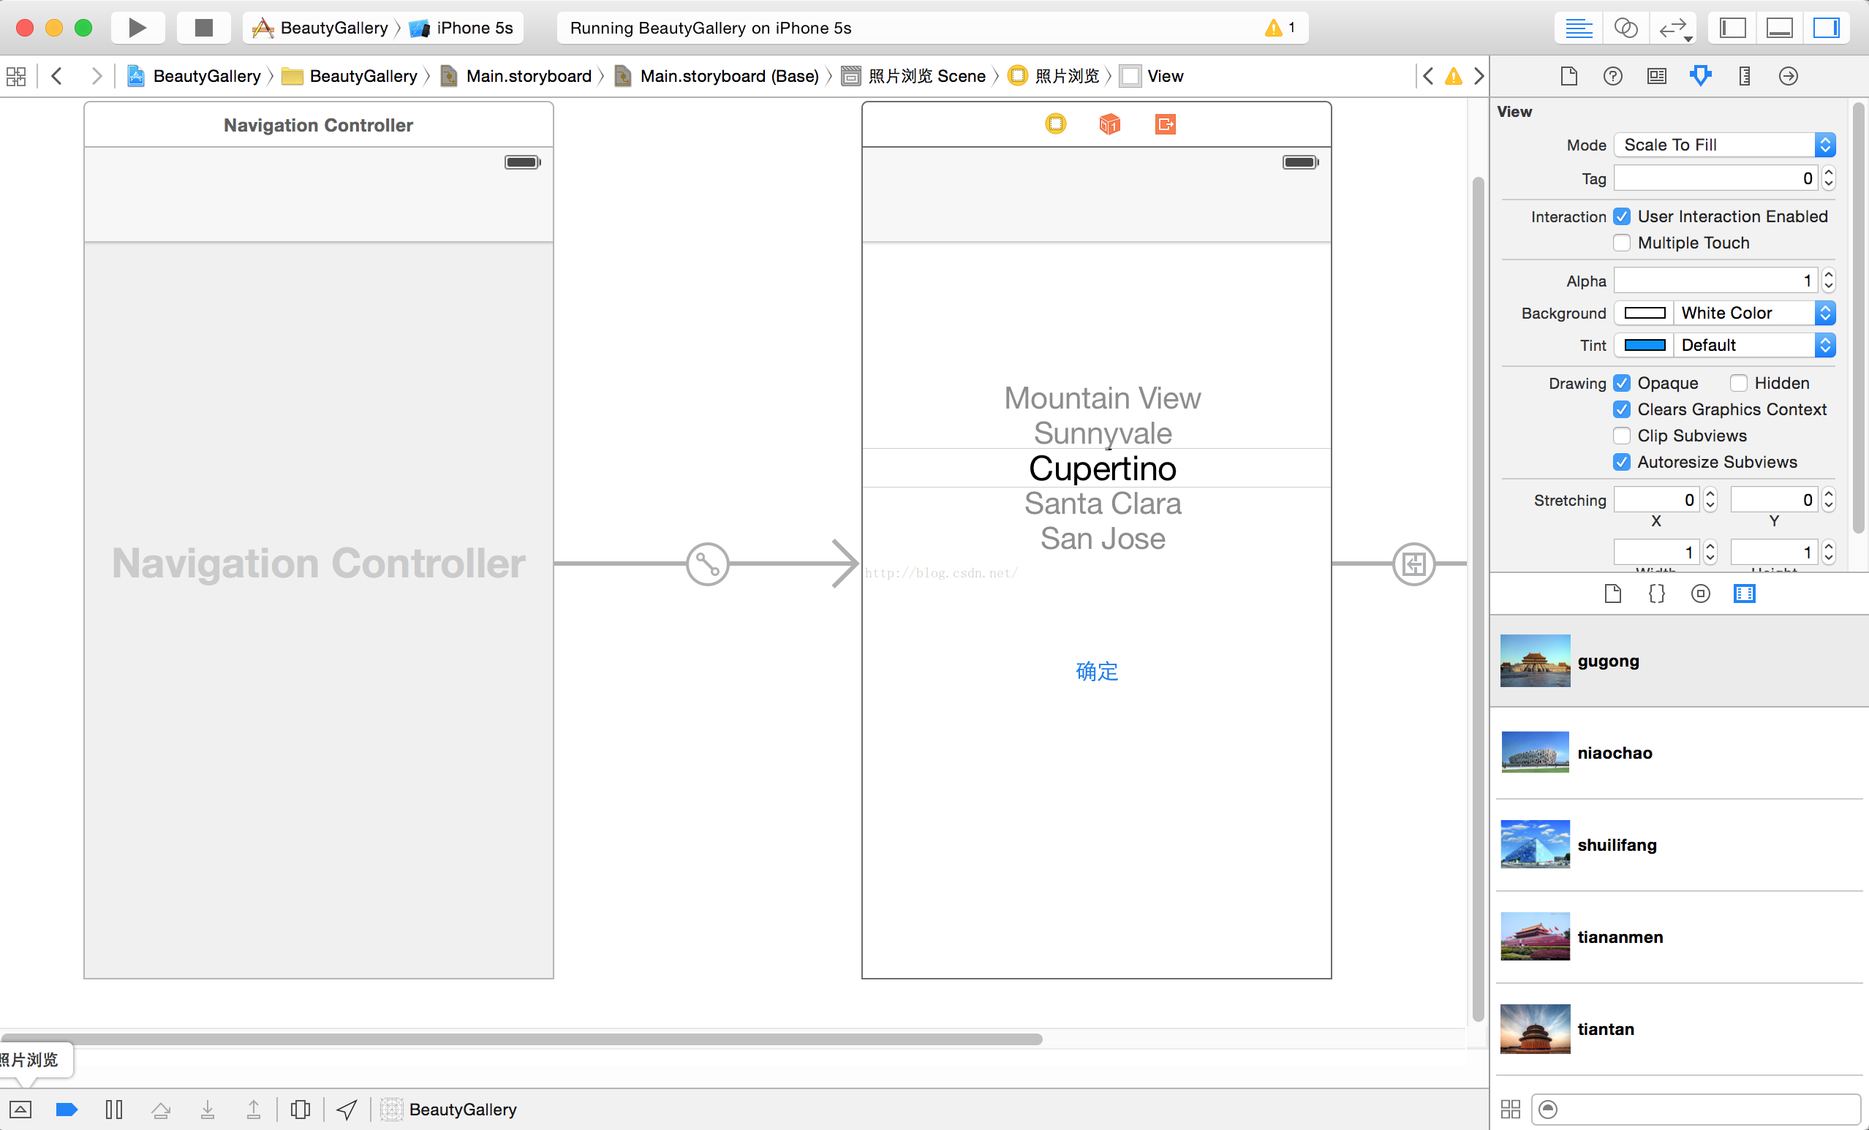Toggle the Debug area pane

(x=1780, y=28)
